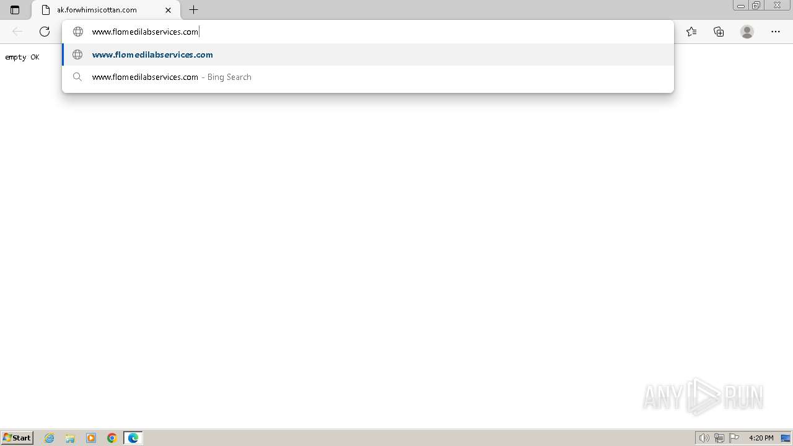Click the 'empty OK' page text
The width and height of the screenshot is (793, 446).
(22, 57)
